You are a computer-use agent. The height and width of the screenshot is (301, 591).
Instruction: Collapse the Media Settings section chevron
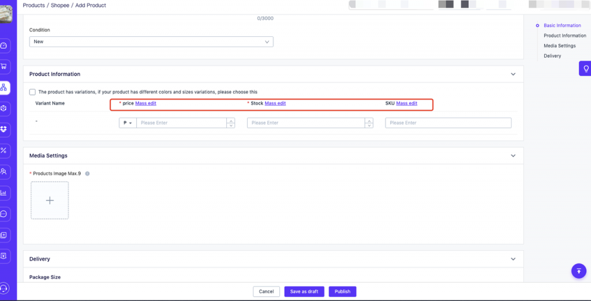point(513,156)
